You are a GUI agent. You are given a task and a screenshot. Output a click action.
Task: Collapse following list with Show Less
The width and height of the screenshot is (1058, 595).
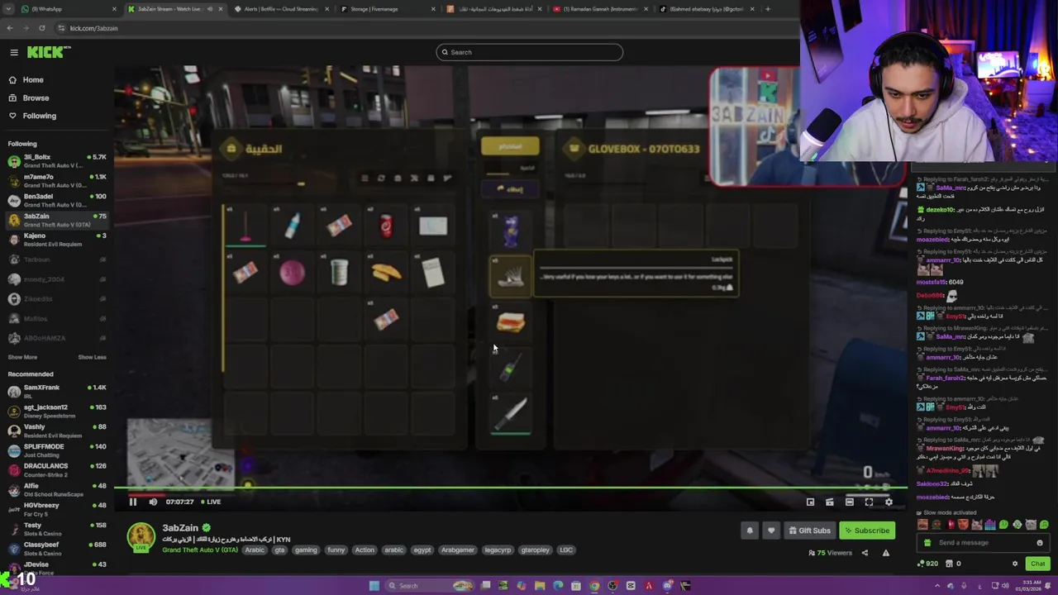(x=92, y=357)
